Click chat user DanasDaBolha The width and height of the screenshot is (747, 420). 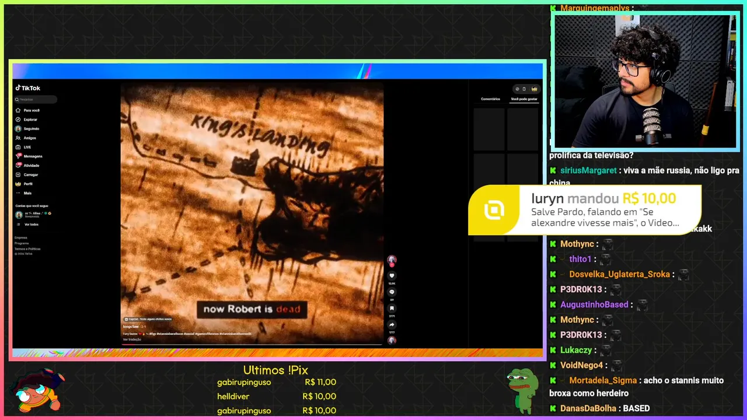tap(588, 408)
